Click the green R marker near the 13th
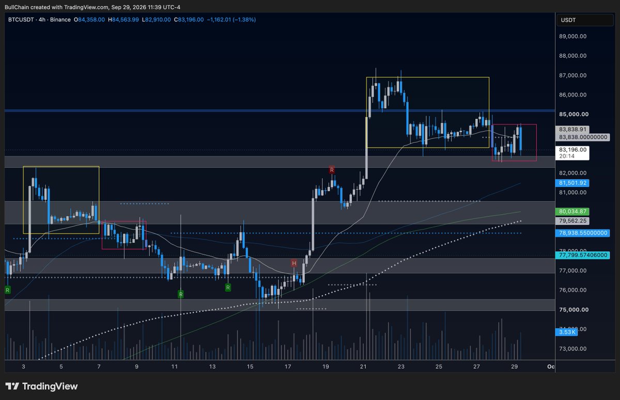Viewport: 620px width, 400px height. (228, 287)
